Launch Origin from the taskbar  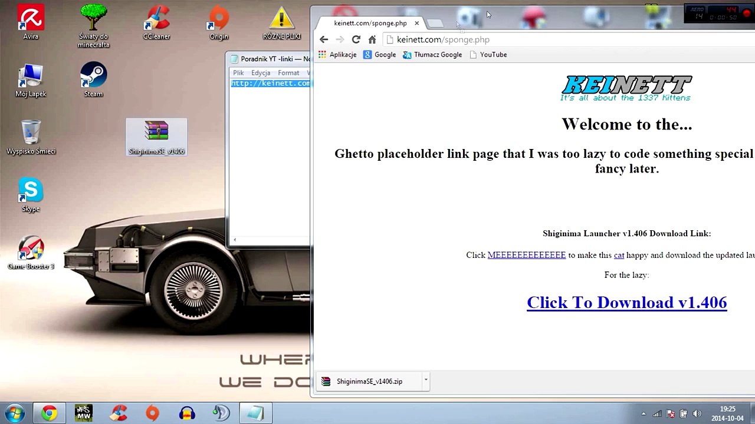[x=153, y=413]
